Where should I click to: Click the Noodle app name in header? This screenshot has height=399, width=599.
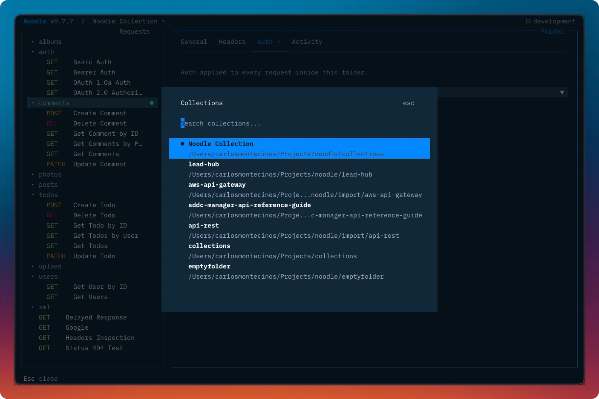(35, 21)
